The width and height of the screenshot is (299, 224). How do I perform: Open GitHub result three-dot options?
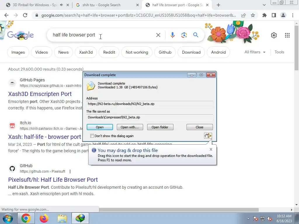coord(70,171)
